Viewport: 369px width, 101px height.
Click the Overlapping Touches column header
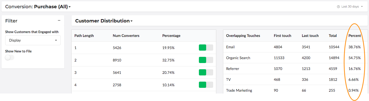(x=243, y=36)
